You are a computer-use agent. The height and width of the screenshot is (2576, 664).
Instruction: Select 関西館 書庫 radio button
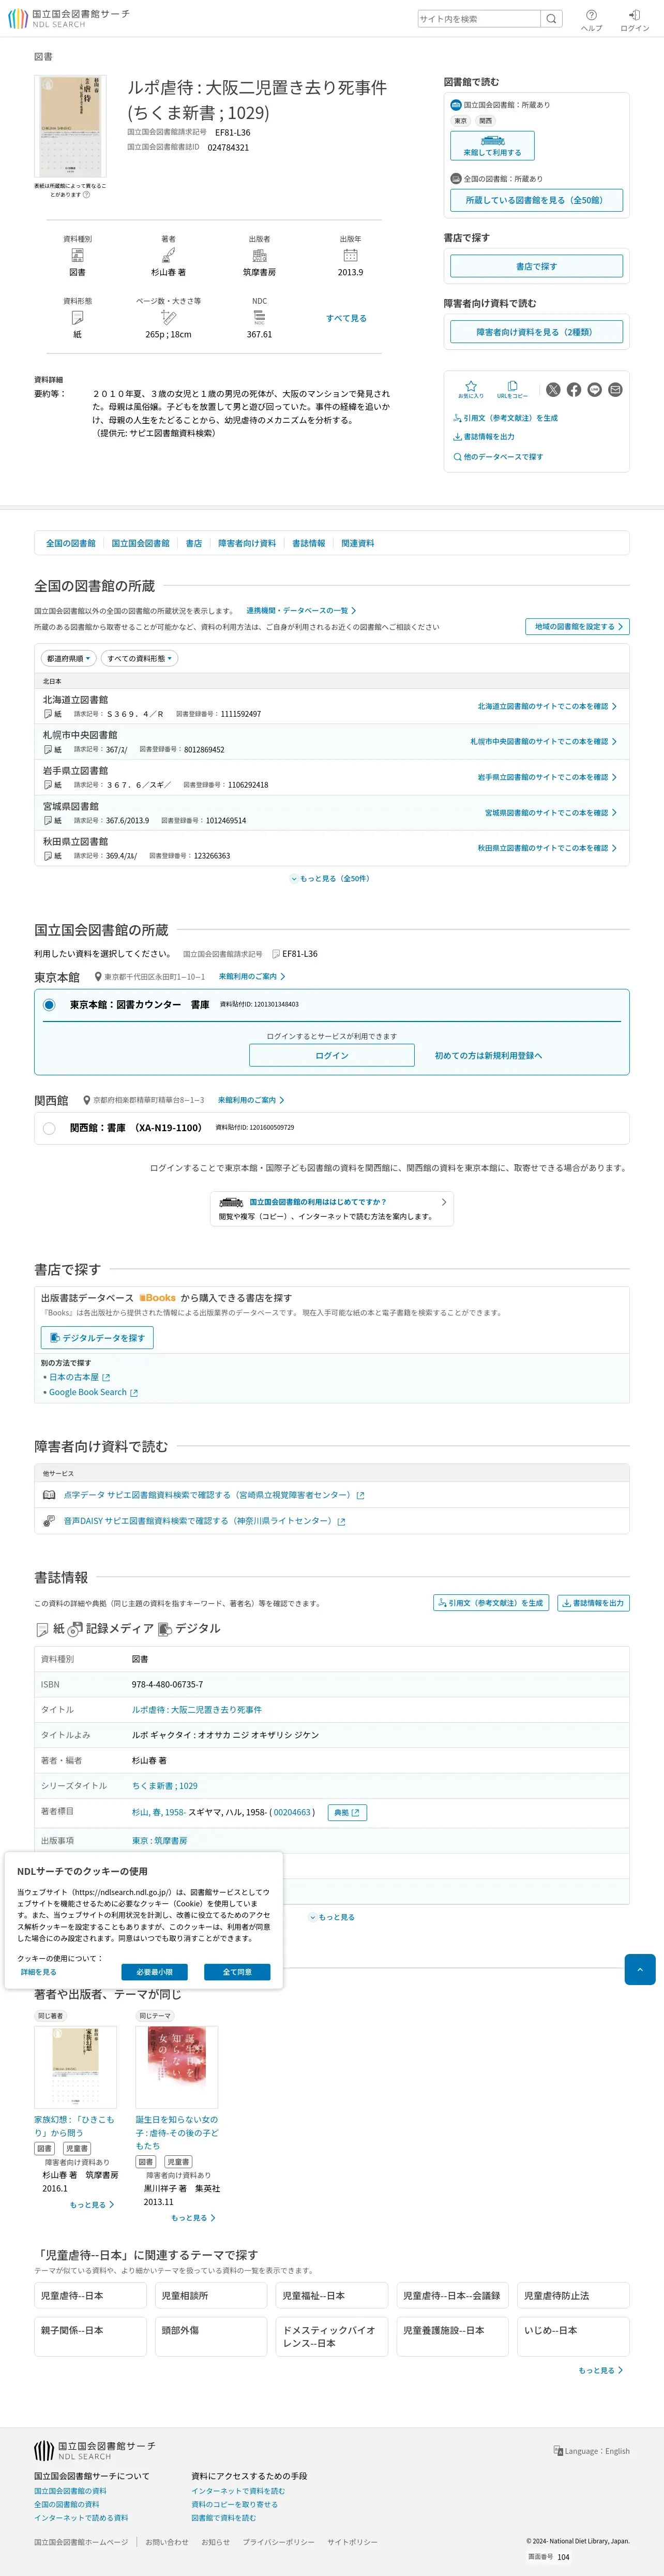pyautogui.click(x=49, y=1128)
